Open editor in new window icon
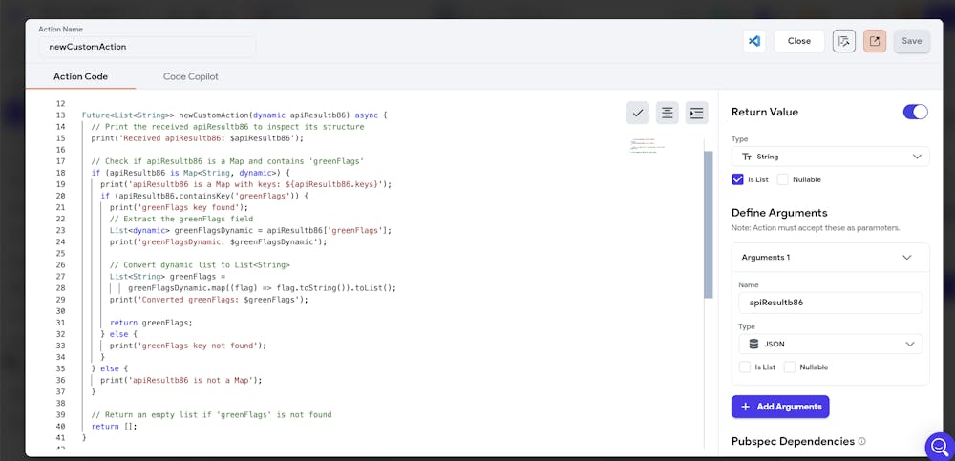 (875, 41)
